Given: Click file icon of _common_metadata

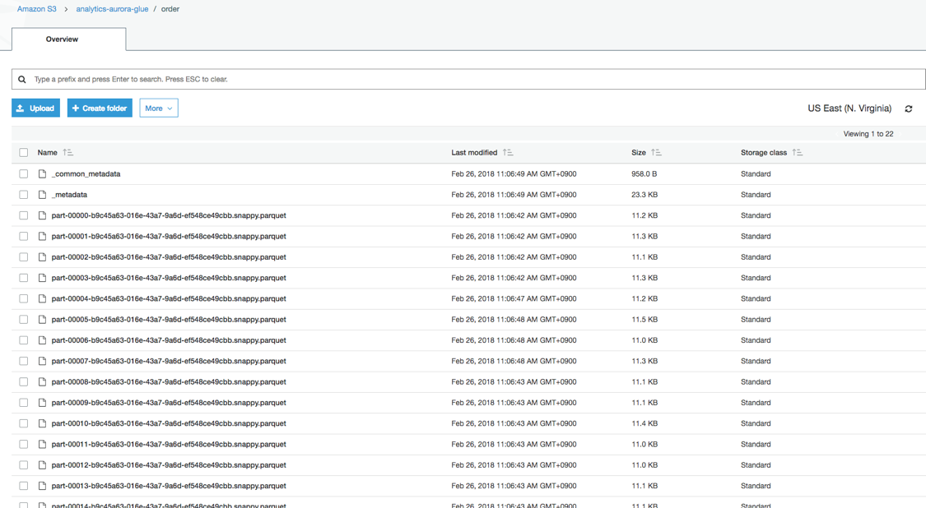Looking at the screenshot, I should 42,173.
